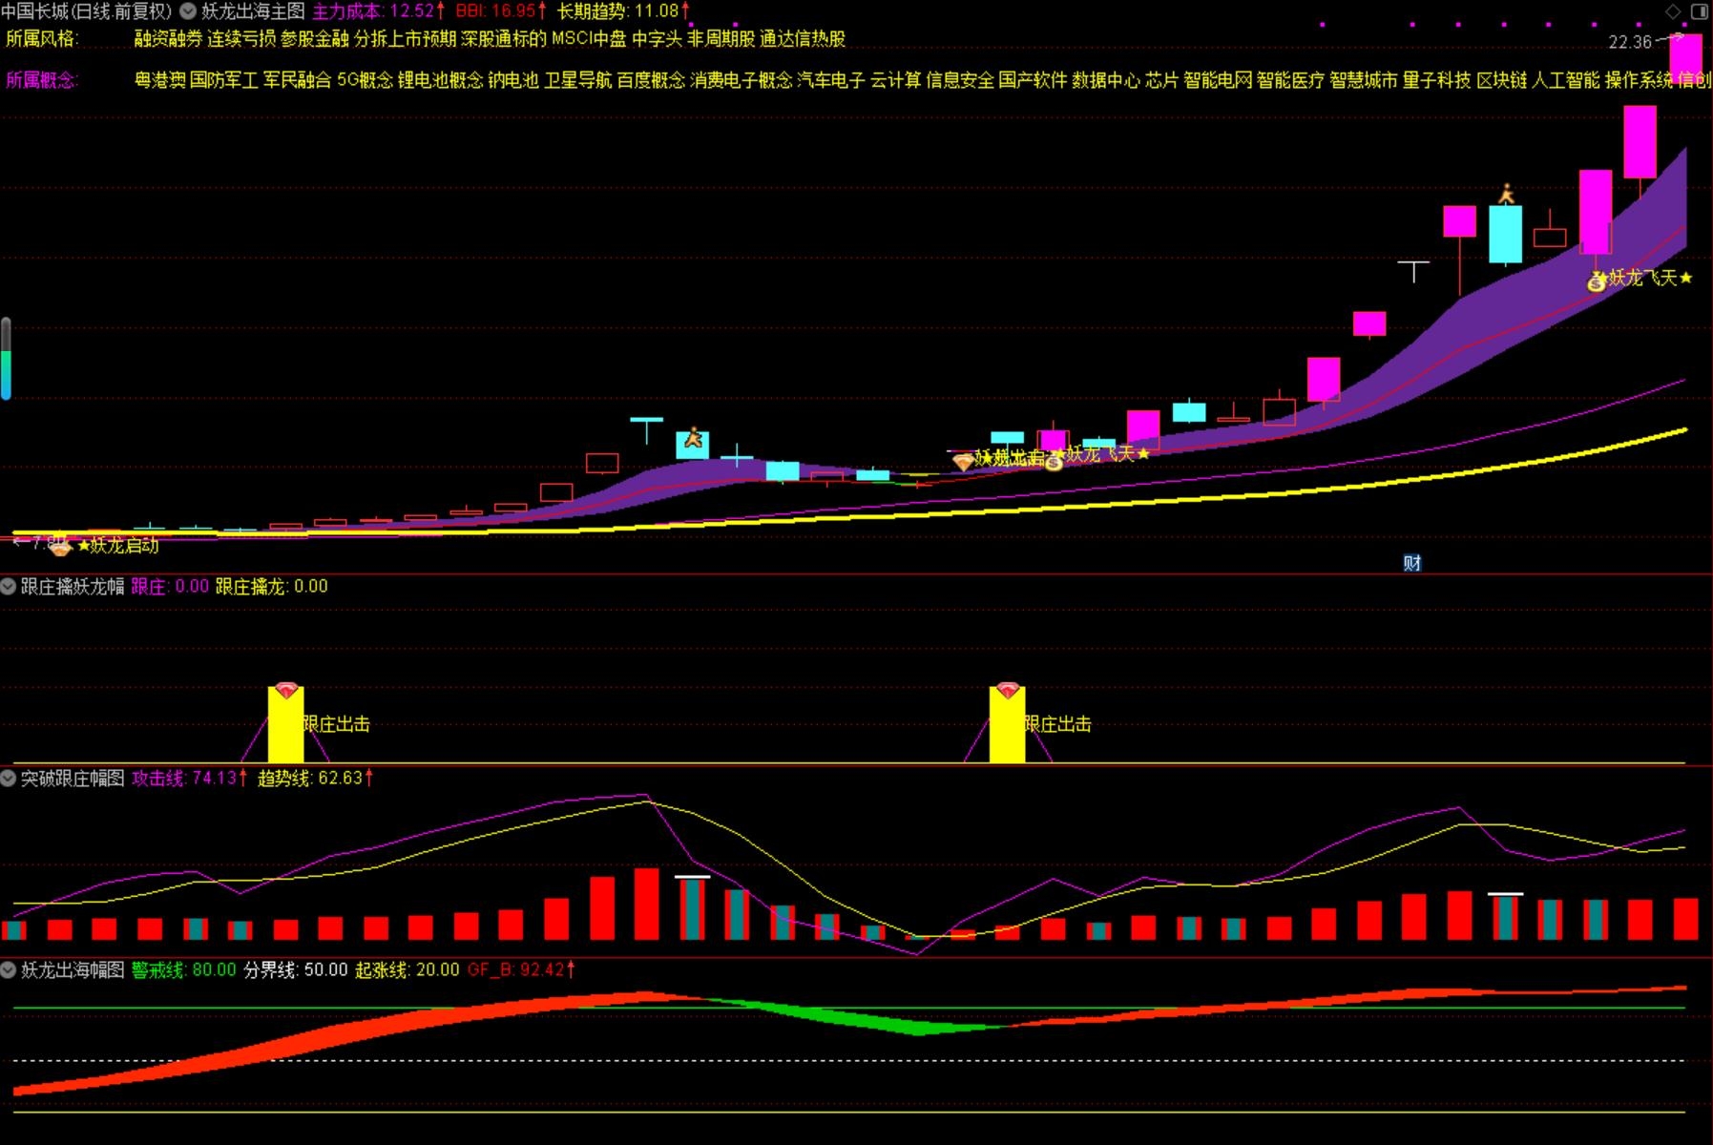1713x1145 pixels.
Task: Click the 分拆上市预期 style tag
Action: (406, 39)
